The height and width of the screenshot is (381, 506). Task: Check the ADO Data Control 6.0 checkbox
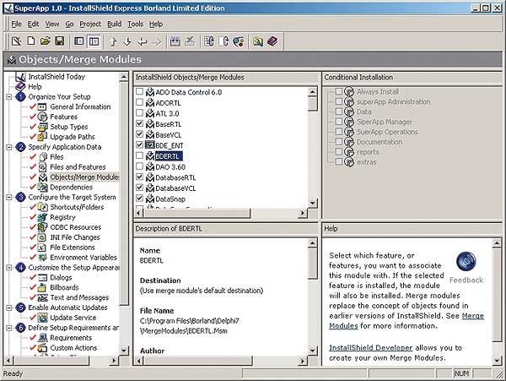point(139,91)
